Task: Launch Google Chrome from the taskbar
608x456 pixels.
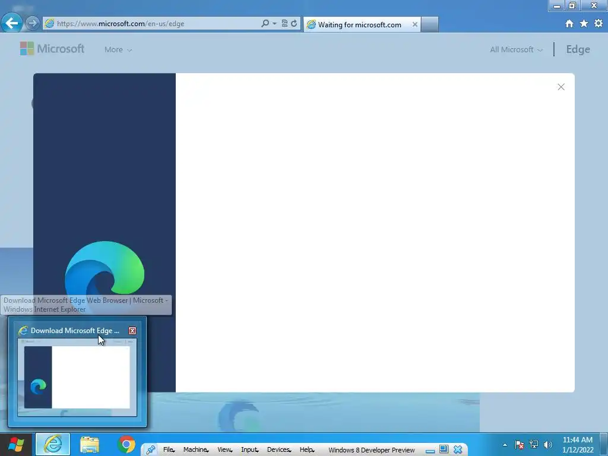Action: [x=126, y=444]
